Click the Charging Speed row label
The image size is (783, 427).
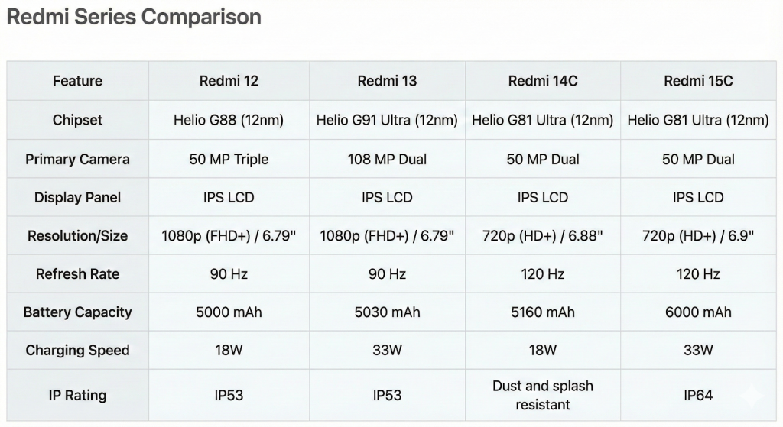[77, 350]
